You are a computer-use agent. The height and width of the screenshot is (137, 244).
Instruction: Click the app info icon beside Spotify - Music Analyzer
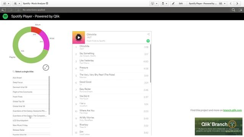(47, 3)
